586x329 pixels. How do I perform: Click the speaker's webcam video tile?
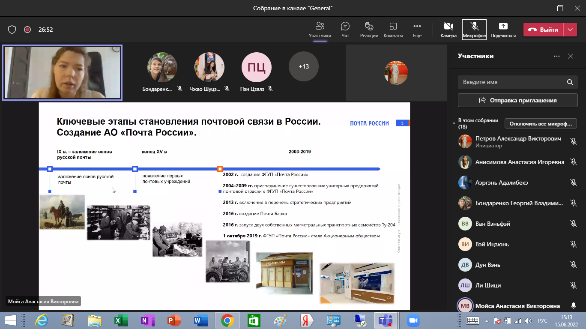pyautogui.click(x=62, y=73)
